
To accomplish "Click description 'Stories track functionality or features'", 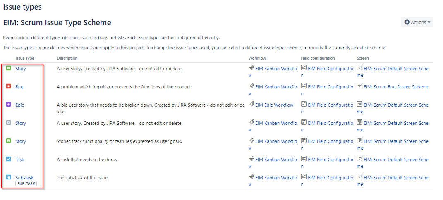I will click(x=119, y=141).
